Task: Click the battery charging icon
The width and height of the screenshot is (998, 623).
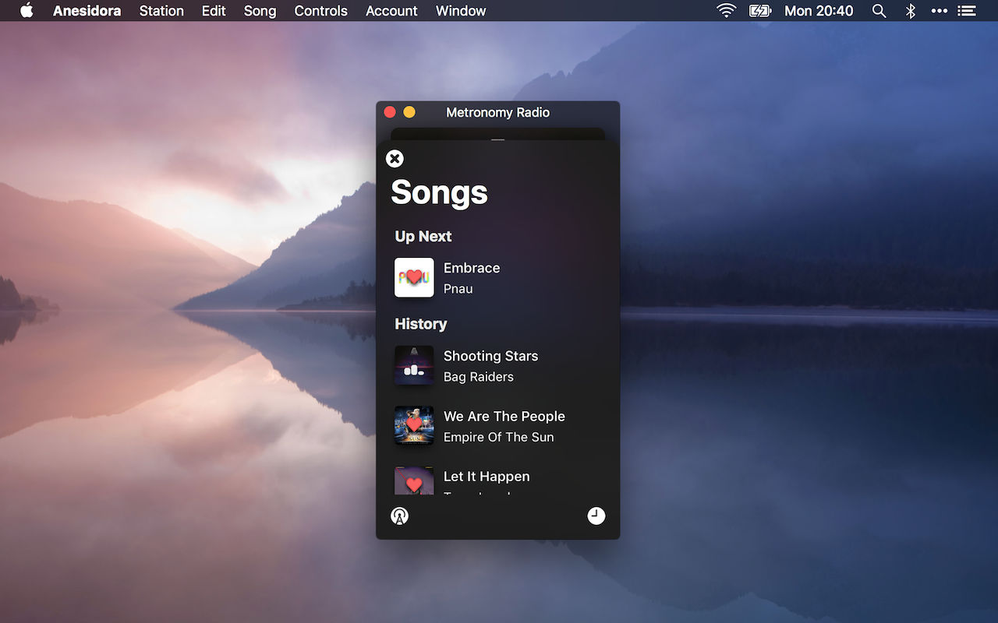Action: coord(759,11)
